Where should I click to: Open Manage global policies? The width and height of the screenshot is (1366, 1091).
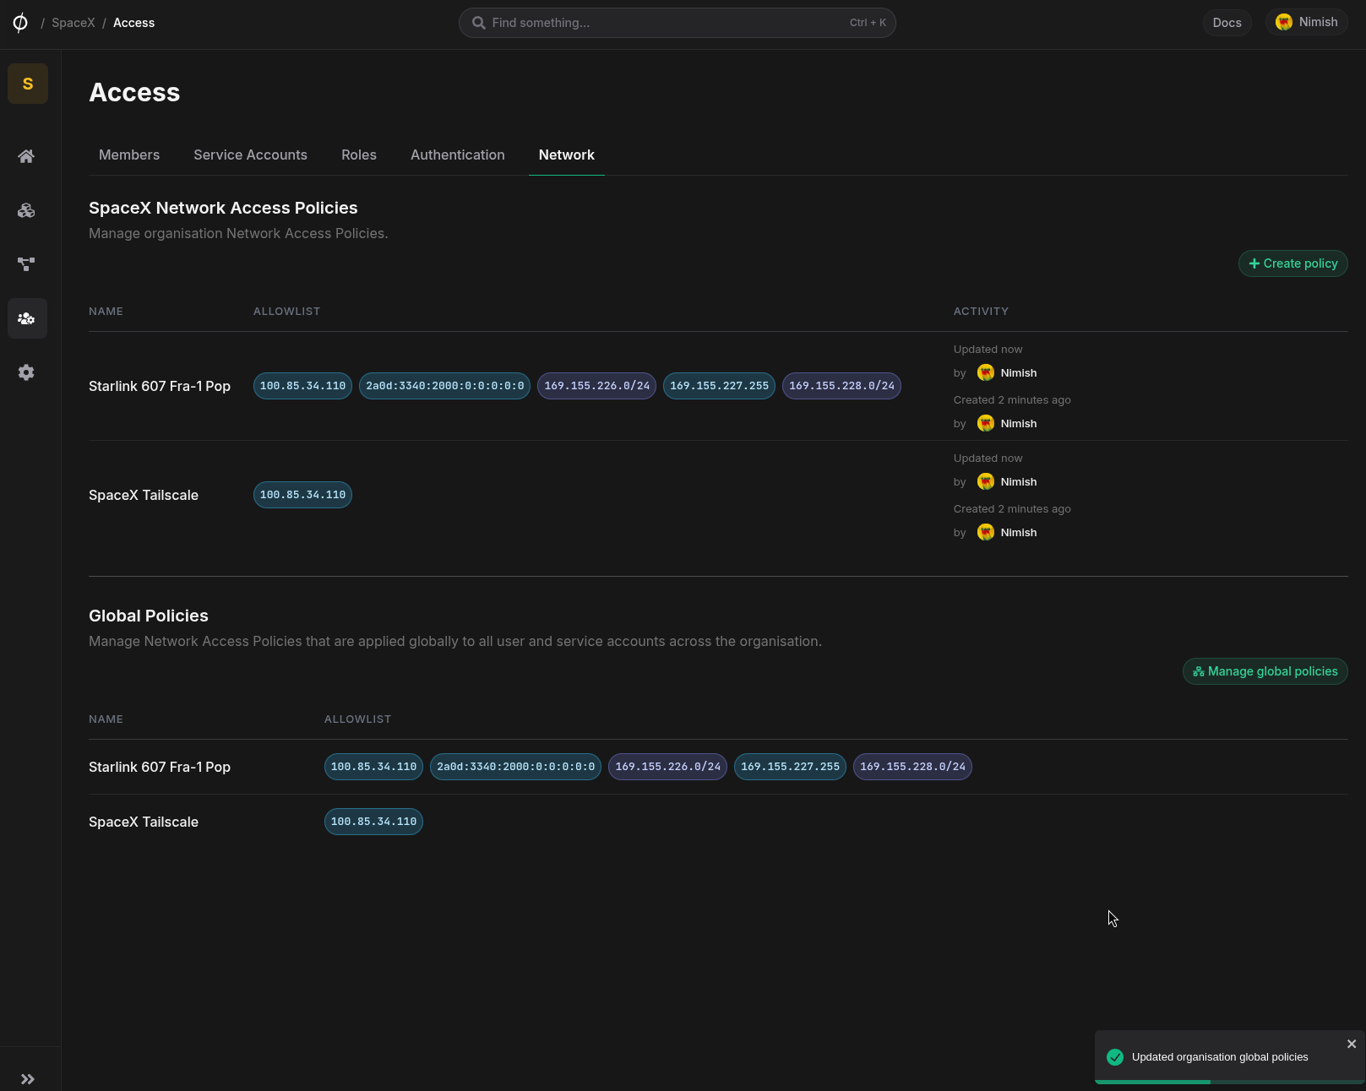[1265, 671]
